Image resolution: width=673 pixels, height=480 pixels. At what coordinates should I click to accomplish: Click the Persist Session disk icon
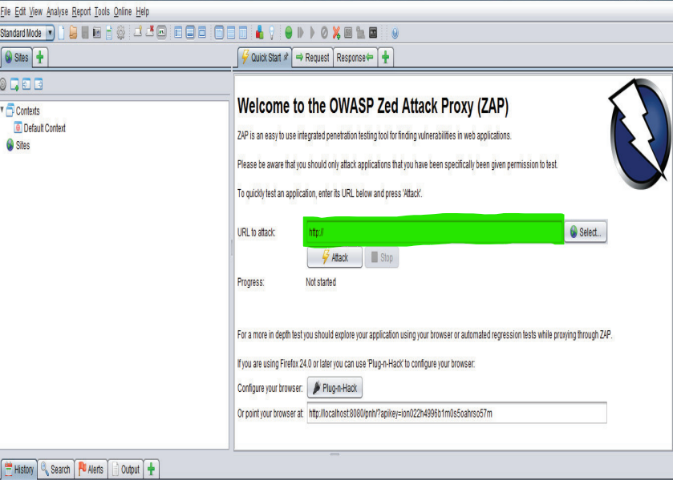85,33
